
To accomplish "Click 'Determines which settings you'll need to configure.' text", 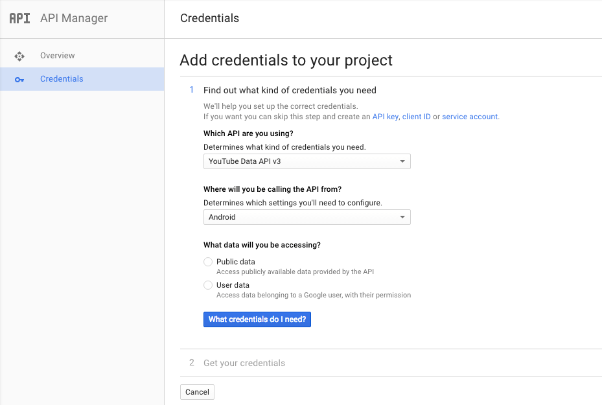I will [x=292, y=203].
